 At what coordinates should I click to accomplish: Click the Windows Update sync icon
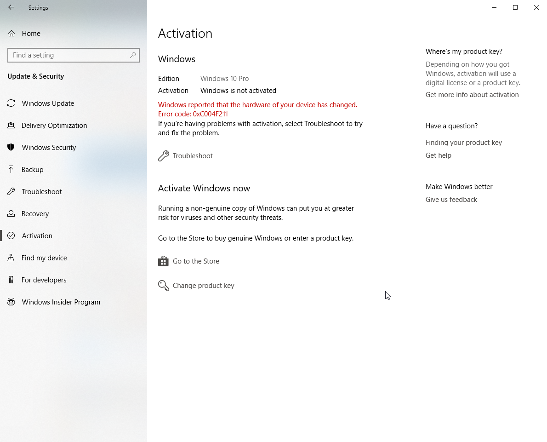pos(11,103)
